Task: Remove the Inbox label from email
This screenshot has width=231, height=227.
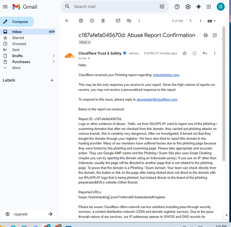Action: [89, 42]
